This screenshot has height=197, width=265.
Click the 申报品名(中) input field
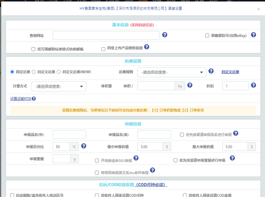69,134
